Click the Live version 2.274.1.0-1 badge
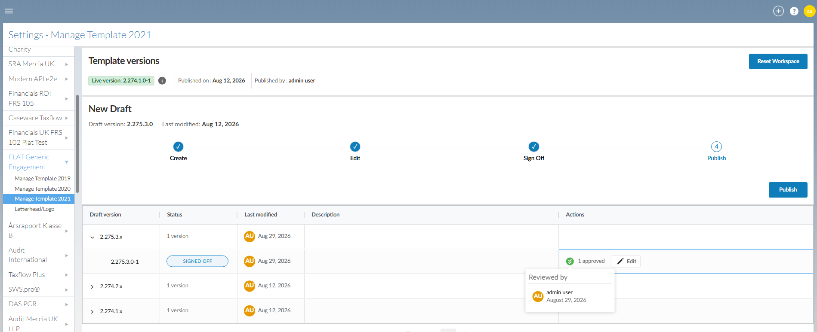Image resolution: width=817 pixels, height=332 pixels. pos(121,81)
